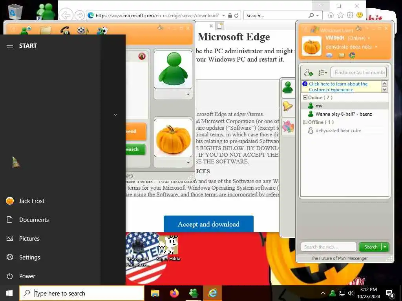Open the email envelope icon under status message
402x301 pixels.
tap(329, 55)
